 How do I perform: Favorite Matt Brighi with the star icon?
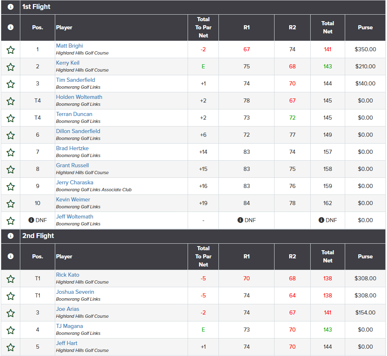11,50
